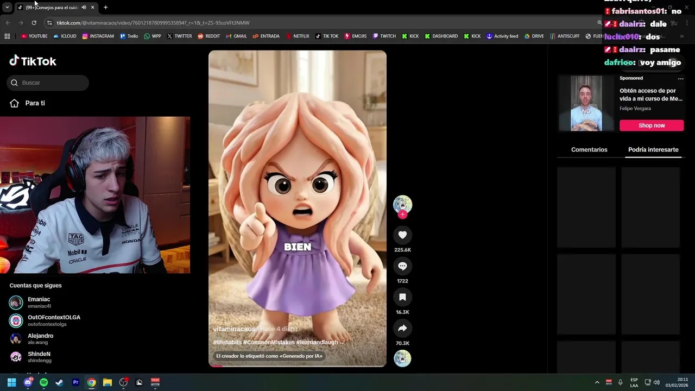
Task: Open the taskbar clock and date
Action: tap(677, 382)
